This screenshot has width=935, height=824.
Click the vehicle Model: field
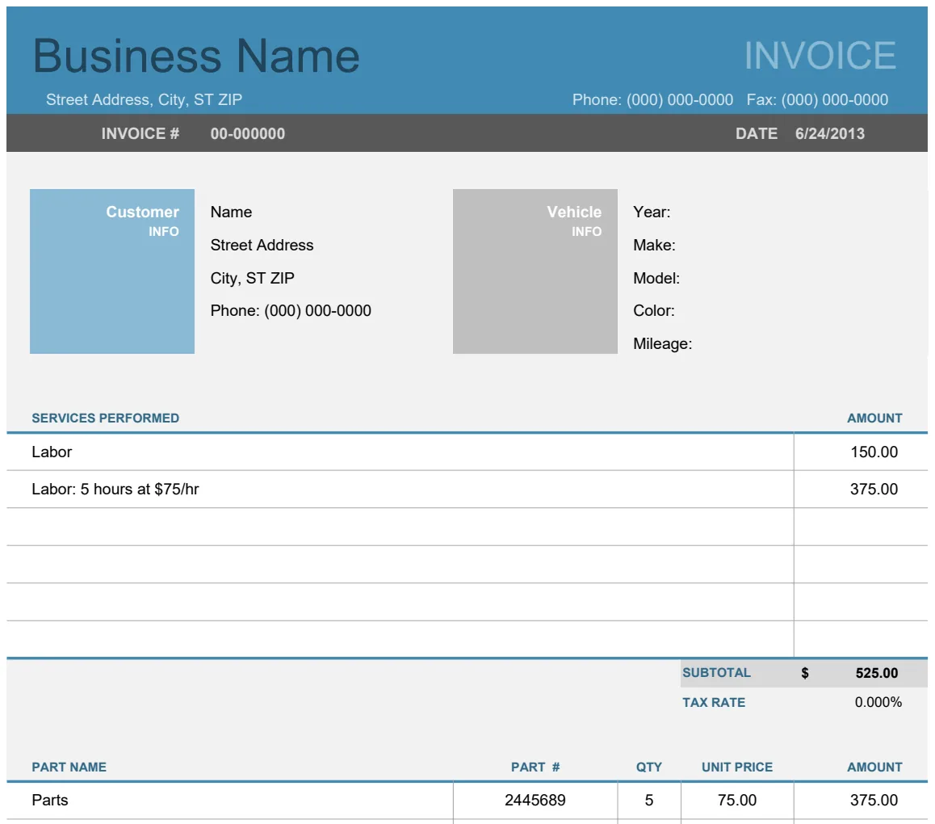pos(656,279)
